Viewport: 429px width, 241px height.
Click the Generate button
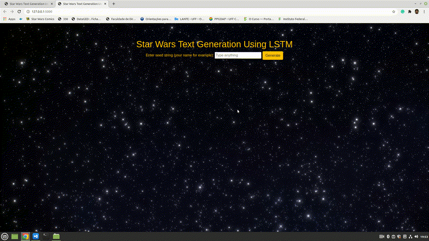coord(273,55)
